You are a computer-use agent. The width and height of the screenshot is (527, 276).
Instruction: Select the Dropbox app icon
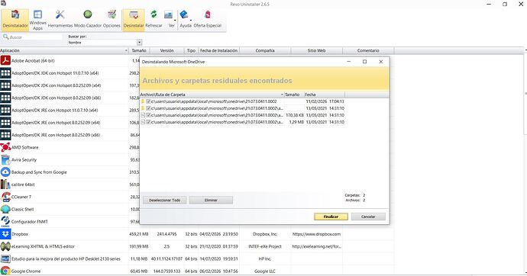(5, 234)
